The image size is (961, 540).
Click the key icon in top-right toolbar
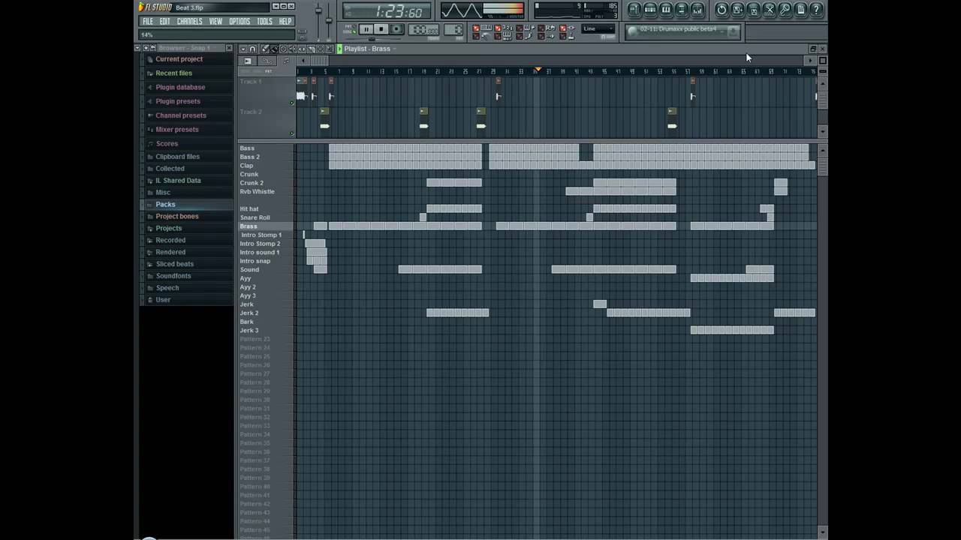tap(785, 10)
